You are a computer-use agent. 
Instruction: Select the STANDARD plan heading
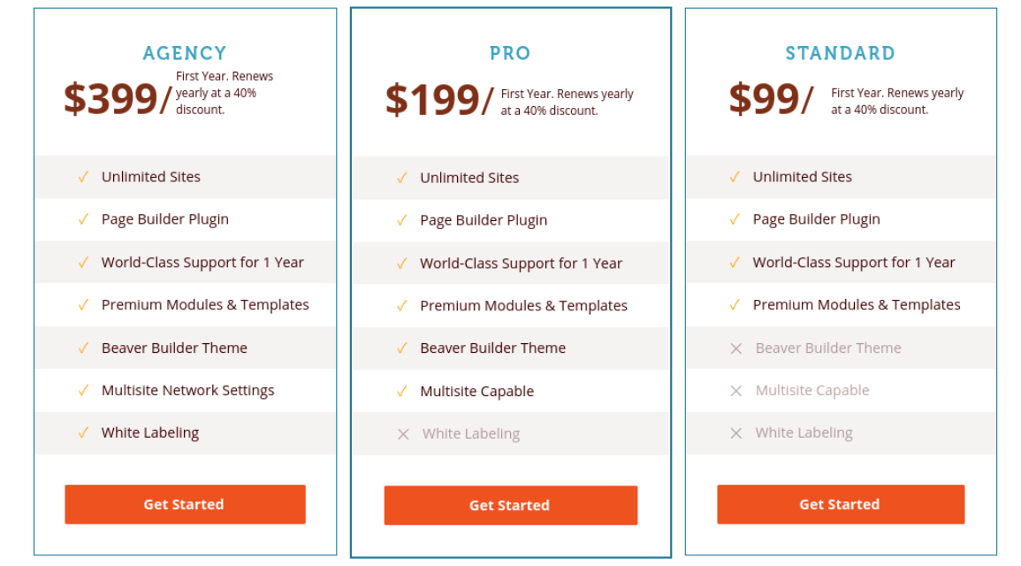tap(840, 53)
